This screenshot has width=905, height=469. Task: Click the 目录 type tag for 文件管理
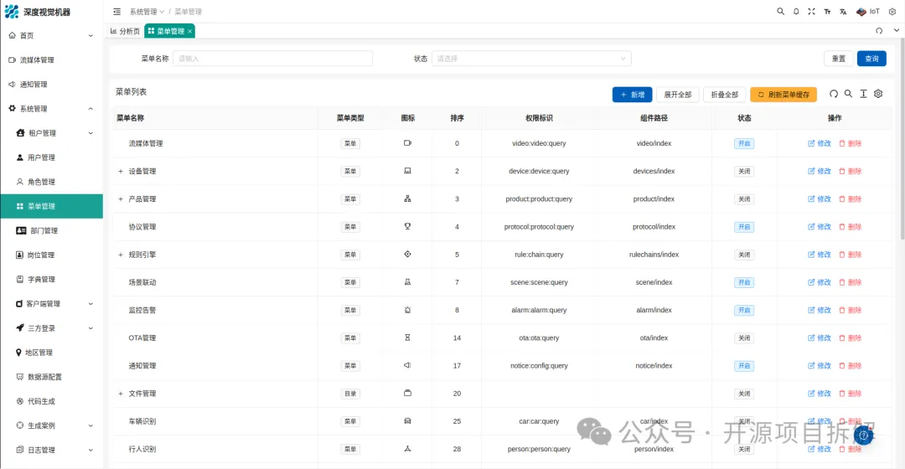pyautogui.click(x=350, y=394)
